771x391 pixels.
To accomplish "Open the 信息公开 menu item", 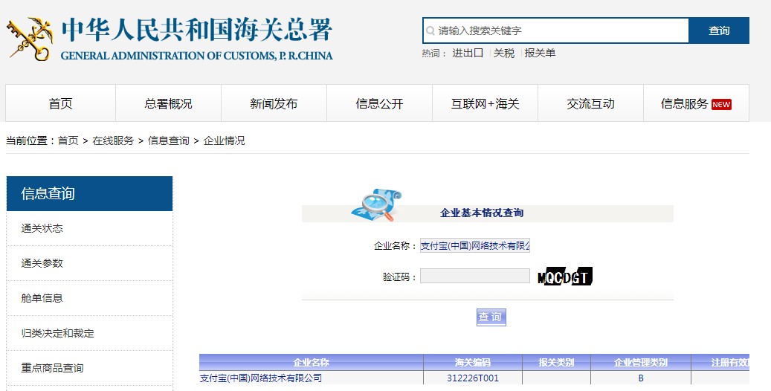I will 379,104.
